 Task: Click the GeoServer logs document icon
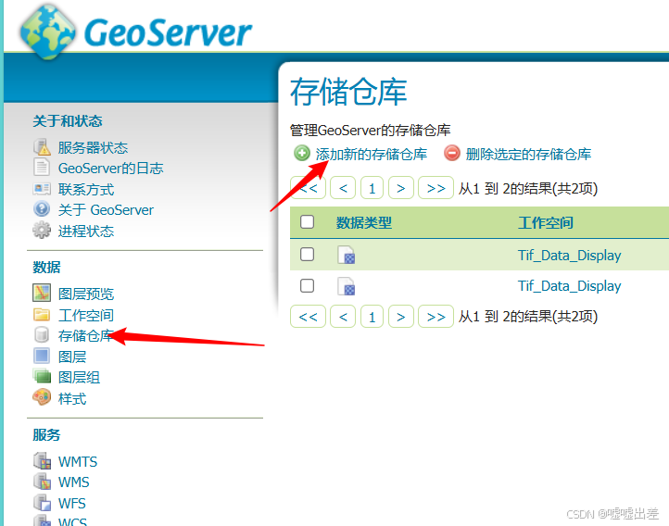point(42,167)
